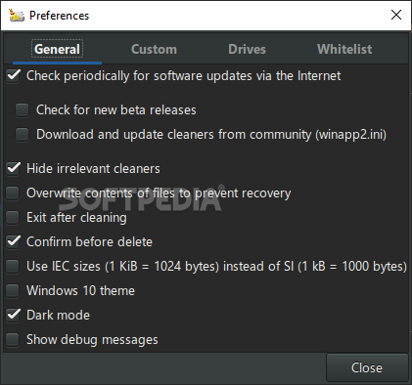Enable Overwrite contents of files to prevent recovery
412x385 pixels.
tap(13, 193)
